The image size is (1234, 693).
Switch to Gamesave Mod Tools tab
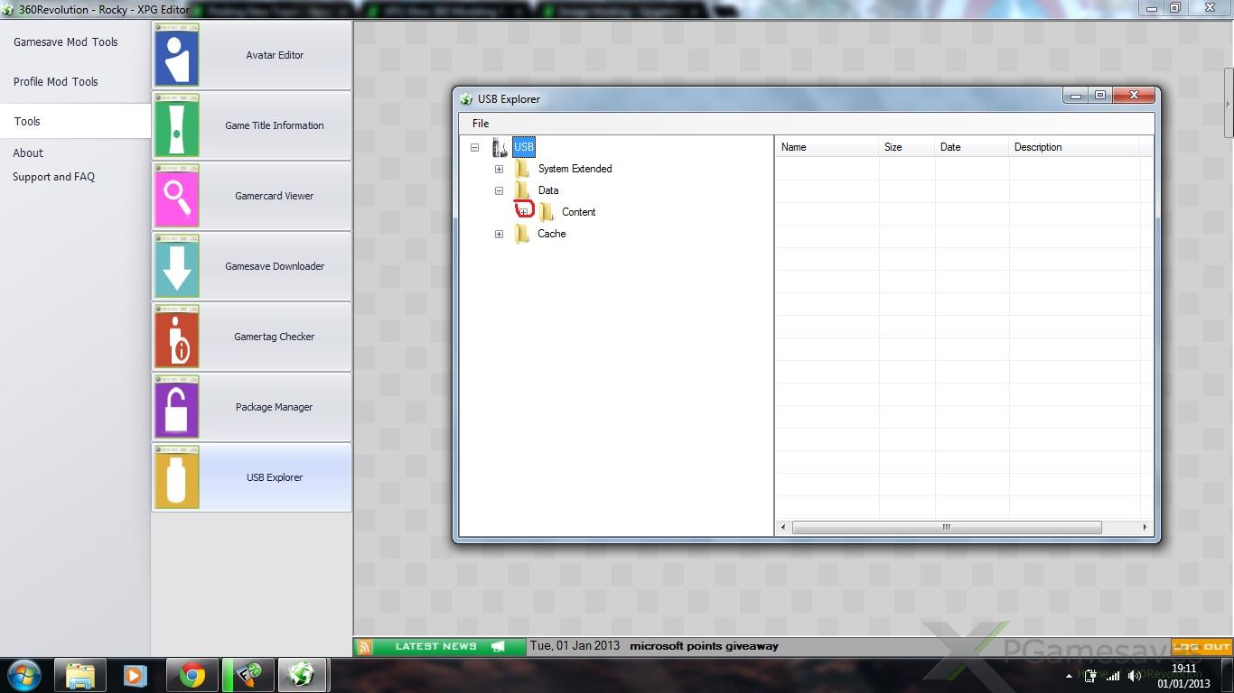click(66, 42)
